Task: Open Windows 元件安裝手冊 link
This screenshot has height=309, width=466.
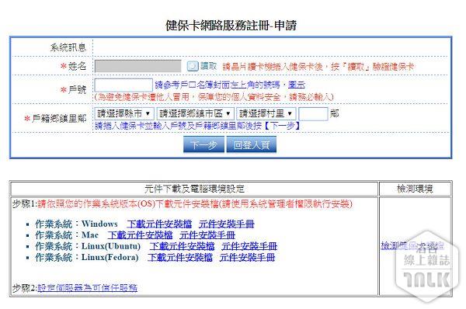Action: coord(227,224)
